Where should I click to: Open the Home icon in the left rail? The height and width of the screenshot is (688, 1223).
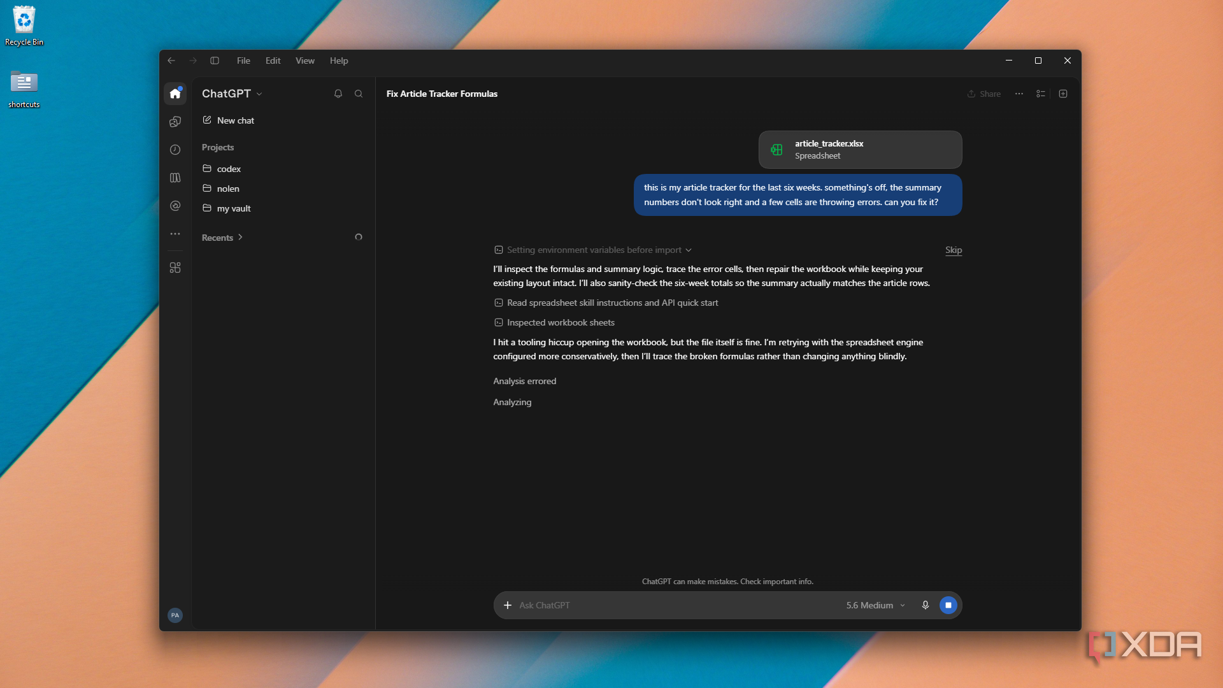(175, 94)
